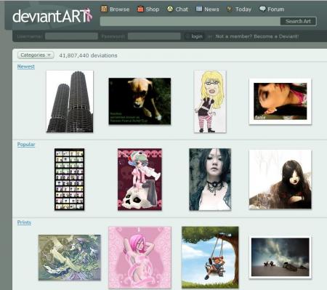The width and height of the screenshot is (327, 290).
Task: Open the thumbnail captioned fanie
Action: click(x=280, y=101)
